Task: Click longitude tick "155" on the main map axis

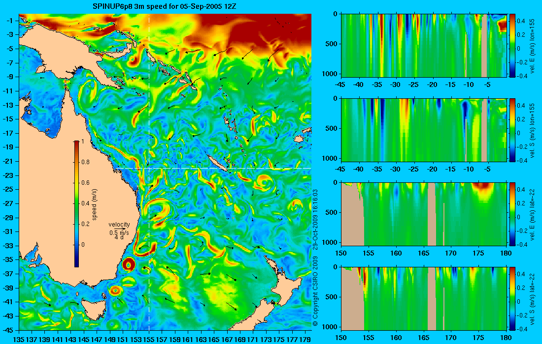Action: pyautogui.click(x=149, y=340)
